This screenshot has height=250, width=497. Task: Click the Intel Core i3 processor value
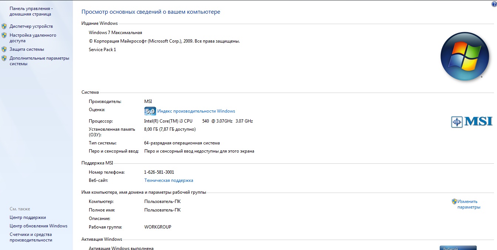[x=199, y=121]
